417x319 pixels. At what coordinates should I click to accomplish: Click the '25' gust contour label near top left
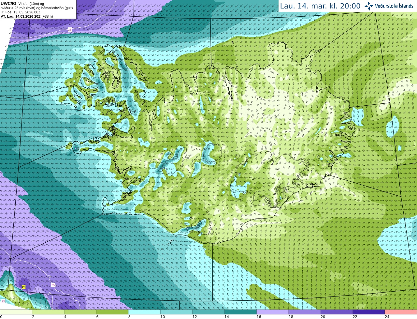tap(70, 30)
